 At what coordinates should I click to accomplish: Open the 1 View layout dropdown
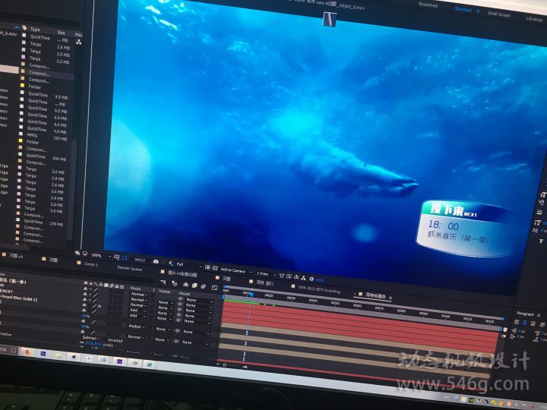point(265,273)
